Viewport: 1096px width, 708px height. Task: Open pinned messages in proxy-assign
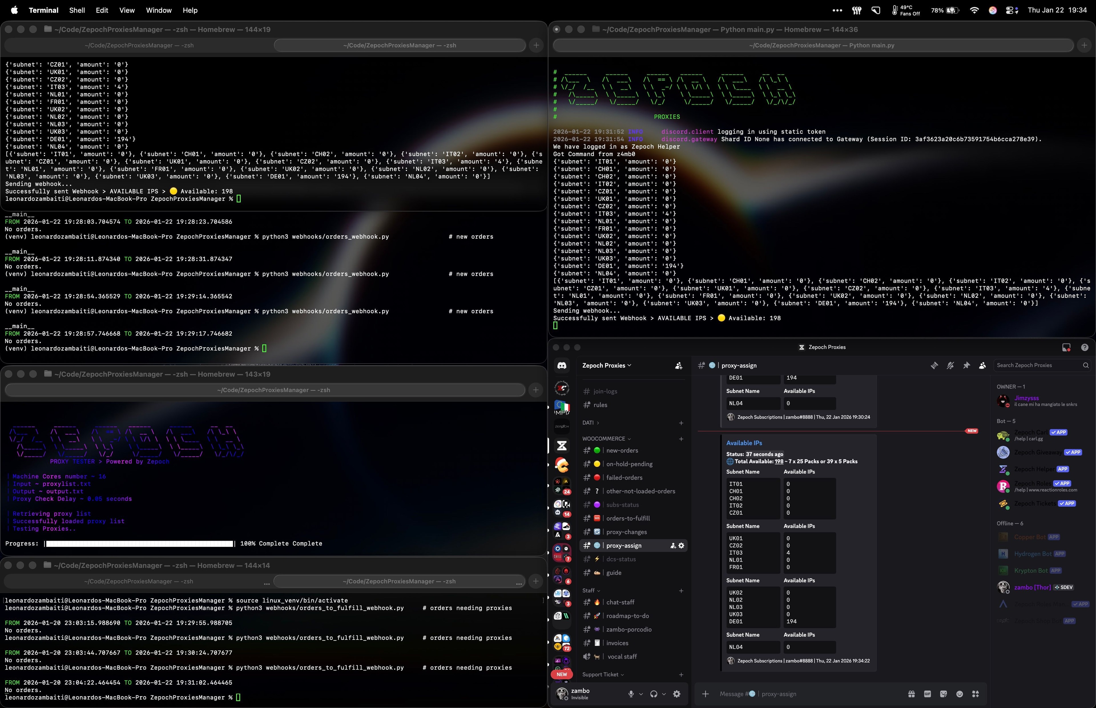pyautogui.click(x=967, y=365)
